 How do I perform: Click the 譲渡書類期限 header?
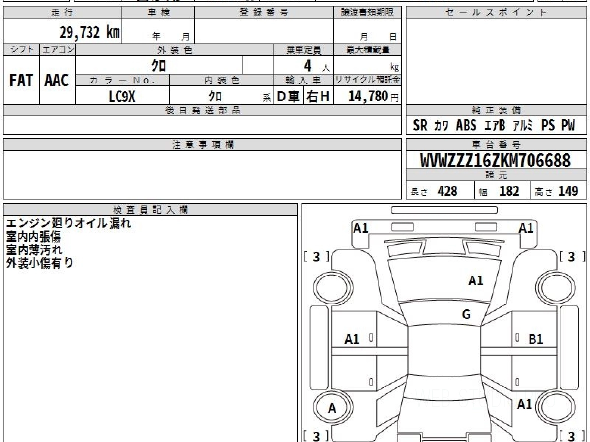pos(368,13)
